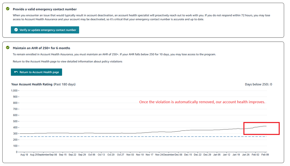This screenshot has width=290, height=166.
Task: Click the 400 y-axis label
Action: click(15, 127)
